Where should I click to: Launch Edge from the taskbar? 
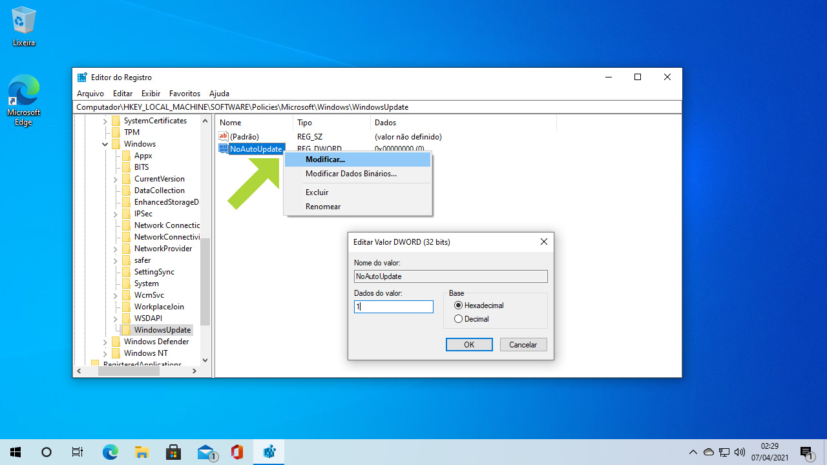110,452
